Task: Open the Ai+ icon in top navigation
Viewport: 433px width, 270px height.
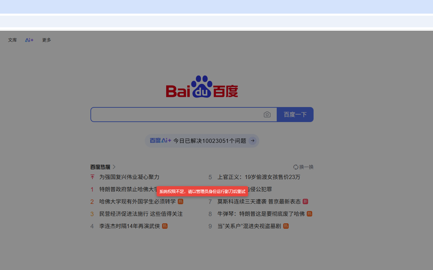Action: coord(29,40)
